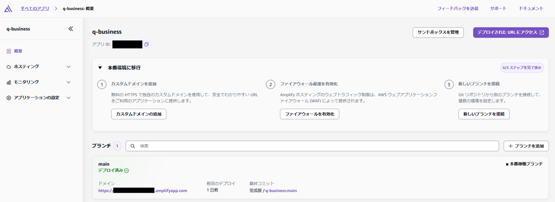Open the ドキュメント link
This screenshot has height=202, width=555.
coord(531,8)
